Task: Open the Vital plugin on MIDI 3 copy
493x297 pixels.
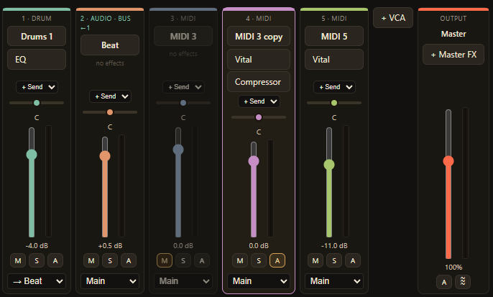Action: point(259,60)
